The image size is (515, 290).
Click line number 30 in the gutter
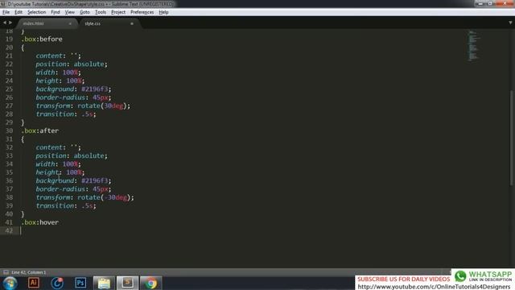point(9,130)
